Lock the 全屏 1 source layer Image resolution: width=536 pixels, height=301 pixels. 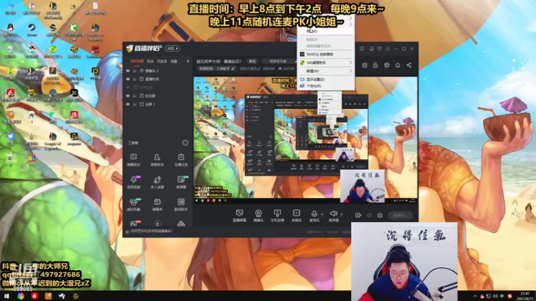[x=135, y=104]
